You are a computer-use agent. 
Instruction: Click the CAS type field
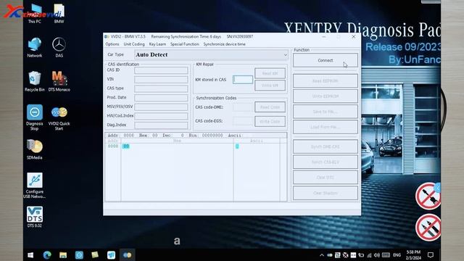coord(161,88)
